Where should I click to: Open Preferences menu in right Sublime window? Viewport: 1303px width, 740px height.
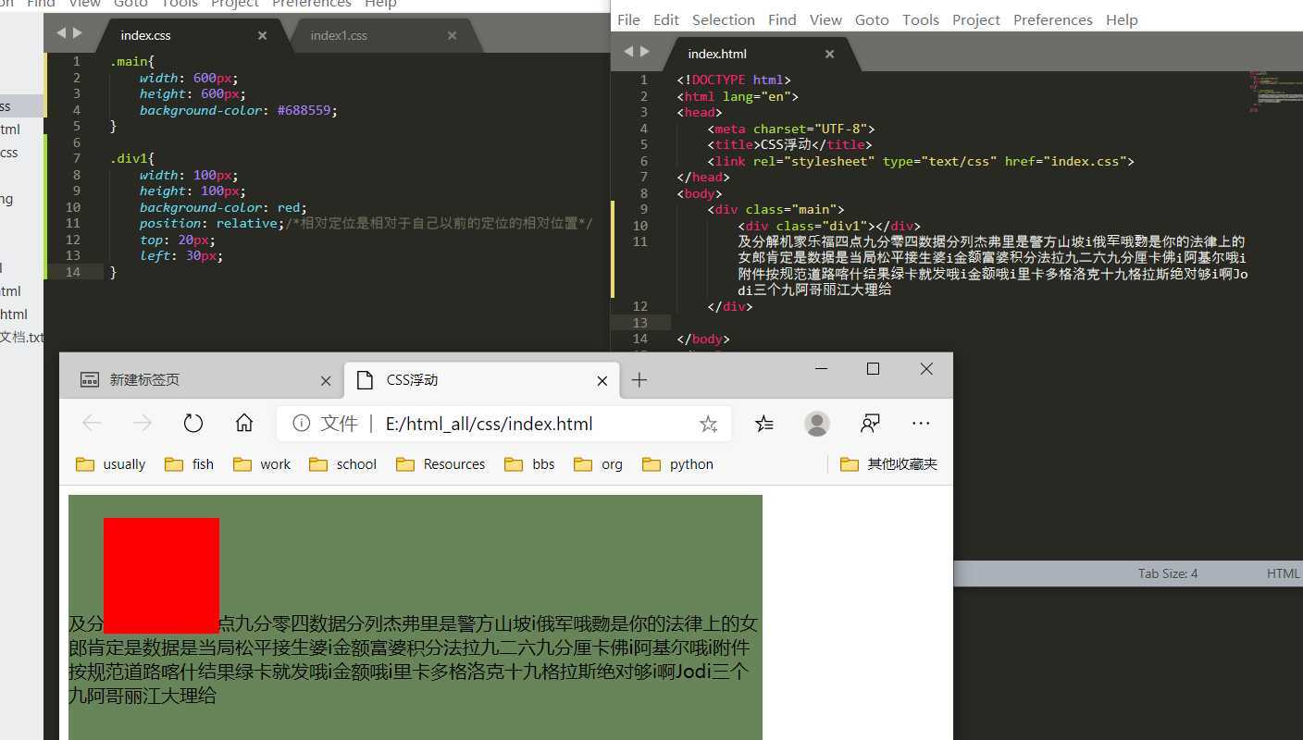pos(1053,19)
